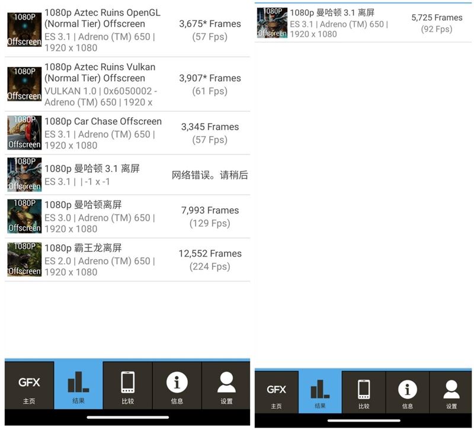Image resolution: width=474 pixels, height=430 pixels.
Task: Select the 12,552 Frames result
Action: 210,254
